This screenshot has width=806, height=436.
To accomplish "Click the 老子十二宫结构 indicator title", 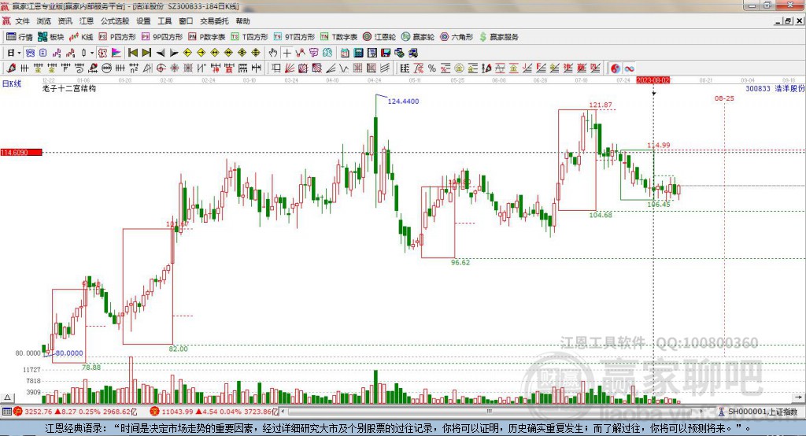I will pyautogui.click(x=69, y=88).
